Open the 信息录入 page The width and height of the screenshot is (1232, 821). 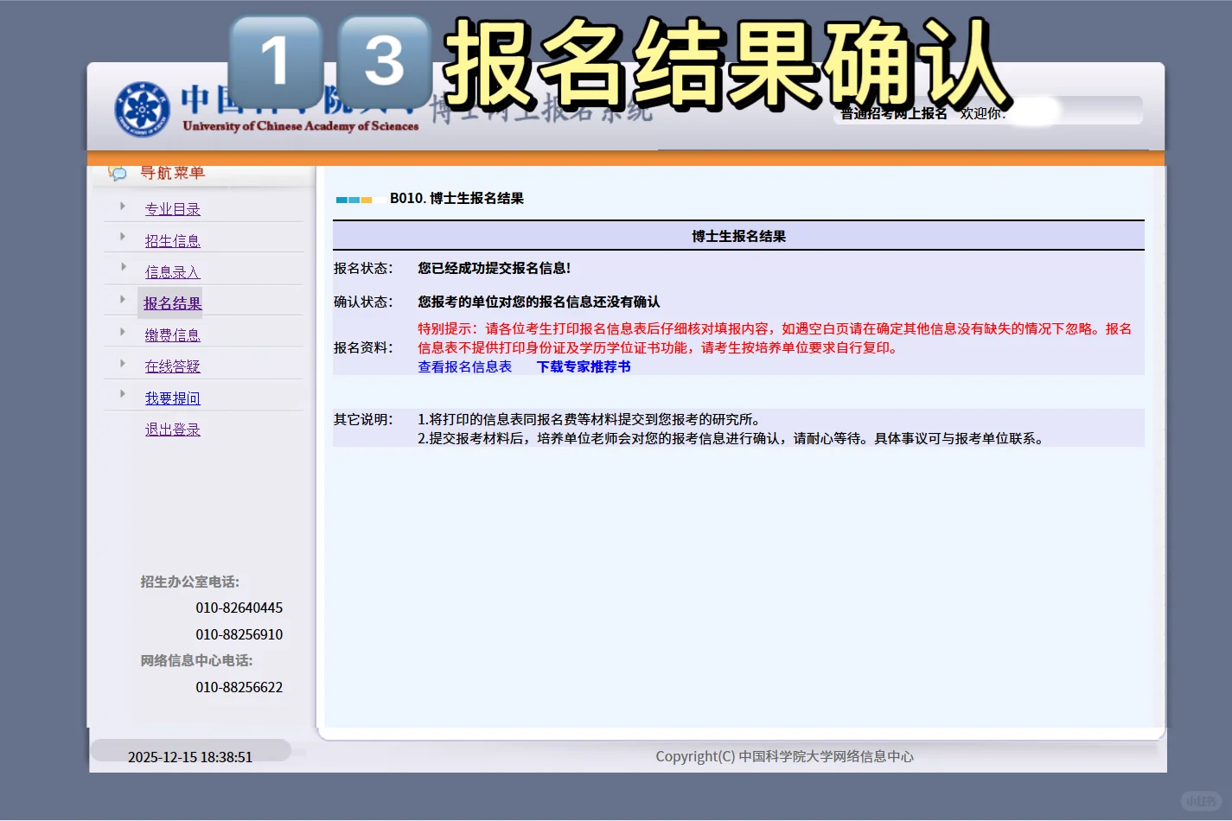click(x=172, y=271)
